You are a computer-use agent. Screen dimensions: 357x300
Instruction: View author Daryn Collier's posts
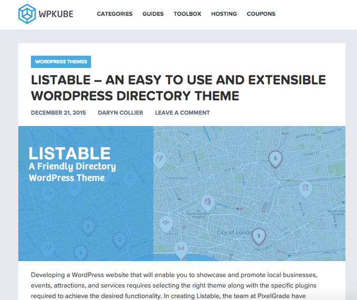(x=120, y=113)
